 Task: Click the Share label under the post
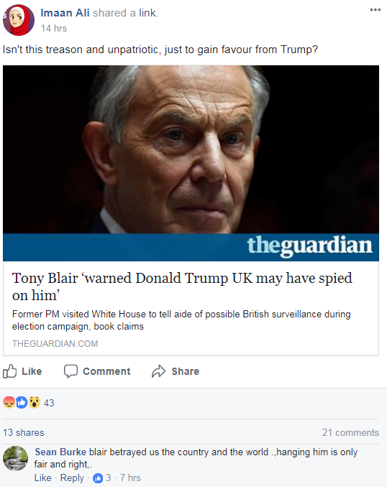click(185, 371)
